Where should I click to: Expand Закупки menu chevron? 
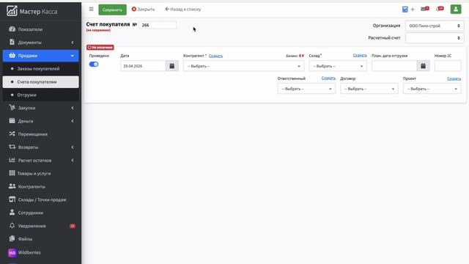tap(73, 108)
